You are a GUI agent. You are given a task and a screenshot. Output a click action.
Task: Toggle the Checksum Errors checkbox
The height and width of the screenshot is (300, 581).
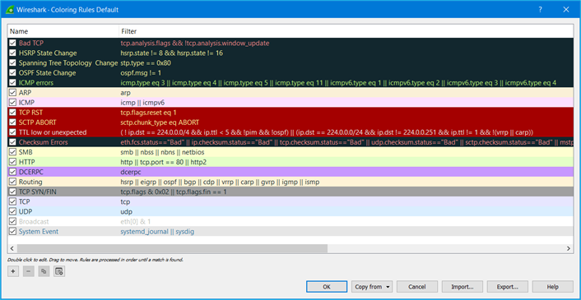(x=13, y=142)
